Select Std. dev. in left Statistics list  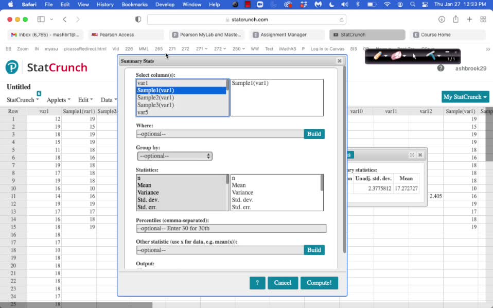[181, 200]
